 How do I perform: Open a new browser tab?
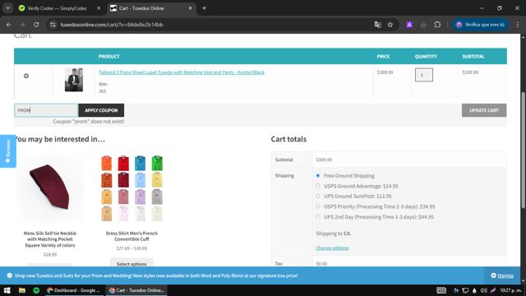(x=204, y=8)
